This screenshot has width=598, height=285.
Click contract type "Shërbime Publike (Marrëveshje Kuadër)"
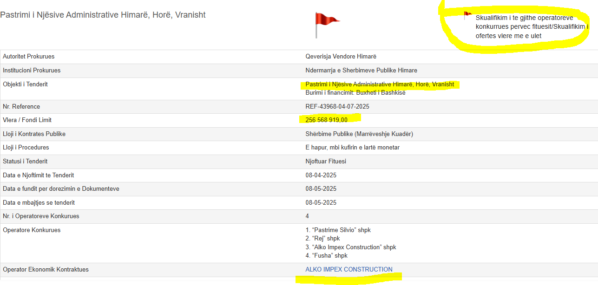coord(359,134)
